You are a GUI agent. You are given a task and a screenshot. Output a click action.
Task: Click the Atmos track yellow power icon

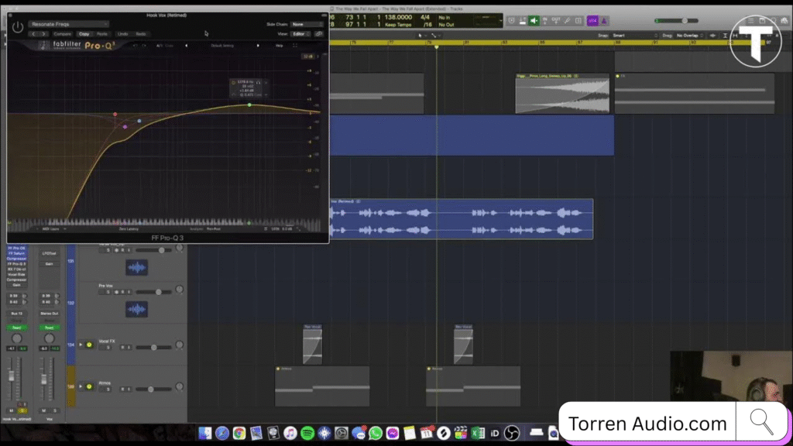(x=89, y=386)
